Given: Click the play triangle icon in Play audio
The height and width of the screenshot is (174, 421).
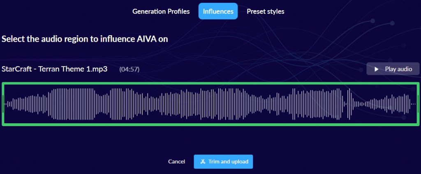Looking at the screenshot, I should point(376,69).
